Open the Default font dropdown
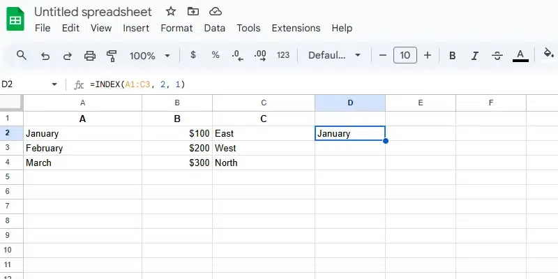Viewport: 558px width, 279px height. click(334, 55)
